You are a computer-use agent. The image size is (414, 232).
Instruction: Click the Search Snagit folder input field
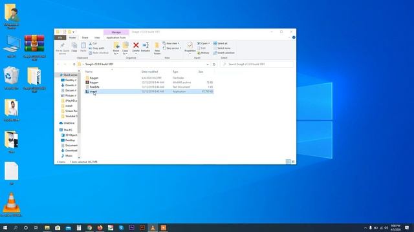[x=257, y=64]
